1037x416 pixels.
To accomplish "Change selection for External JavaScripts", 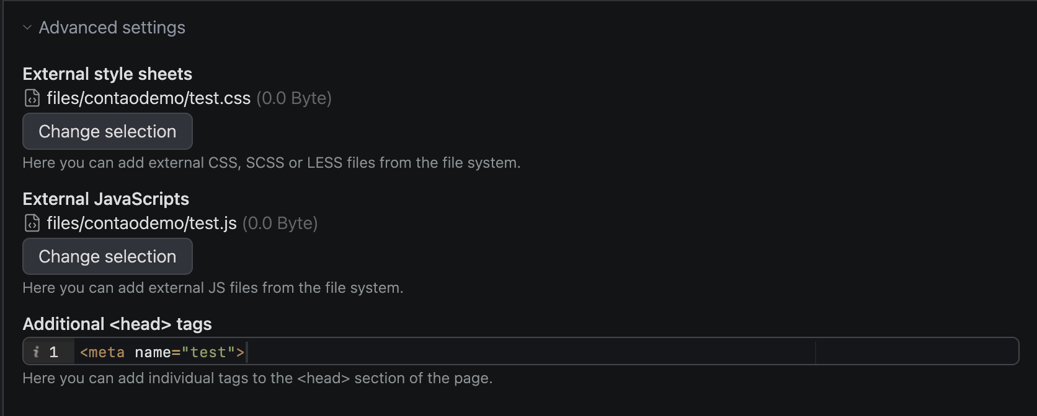I will pyautogui.click(x=107, y=256).
